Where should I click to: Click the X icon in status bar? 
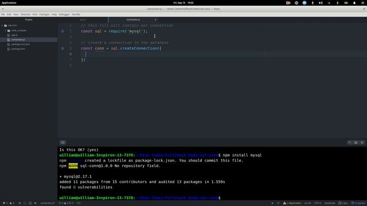coord(36,203)
